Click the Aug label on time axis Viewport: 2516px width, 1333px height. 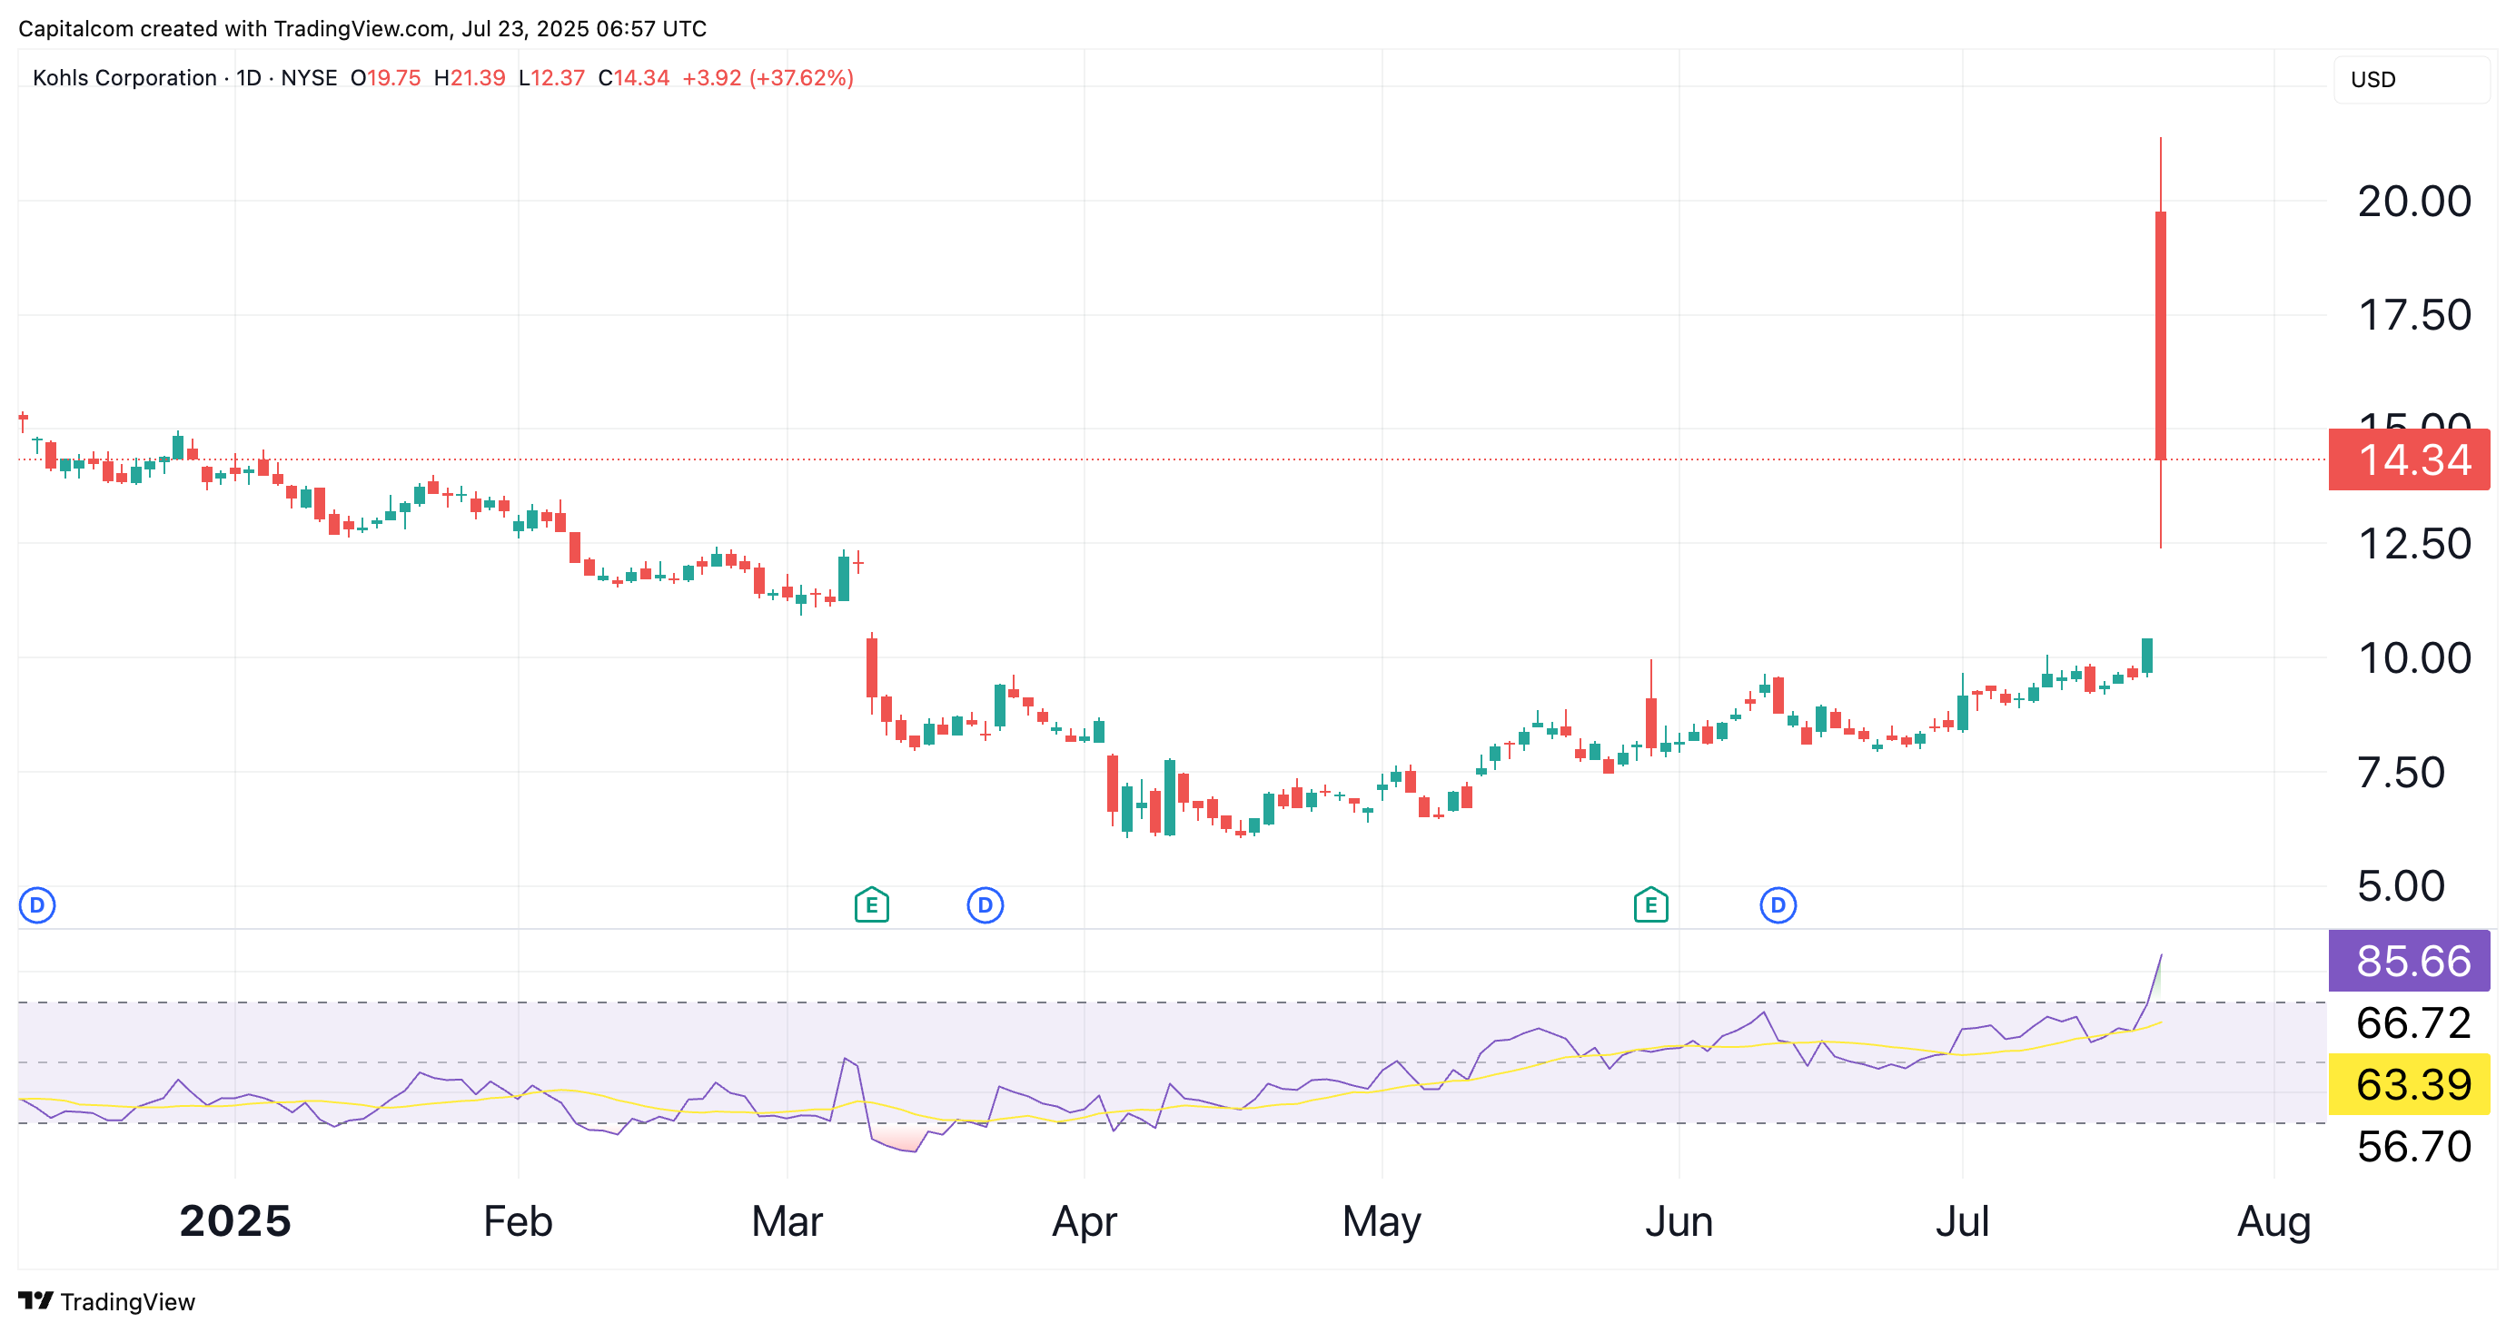point(2273,1221)
